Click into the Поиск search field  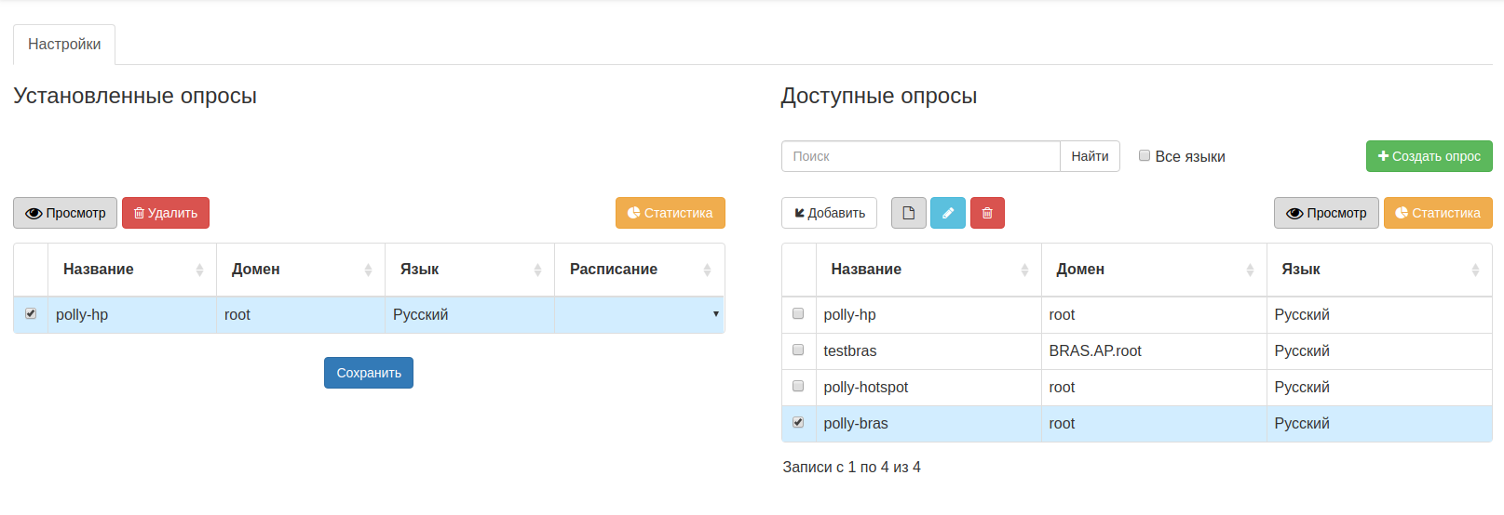(920, 156)
